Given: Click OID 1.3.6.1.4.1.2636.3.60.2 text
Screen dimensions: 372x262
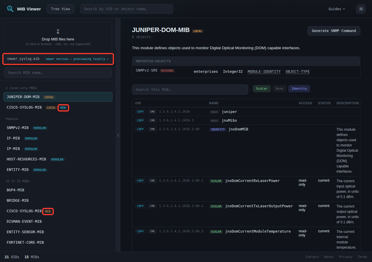Looking at the screenshot, I should (x=181, y=206).
